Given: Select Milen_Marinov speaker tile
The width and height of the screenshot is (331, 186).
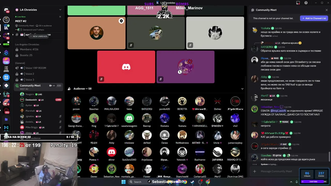Looking at the screenshot, I should [215, 10].
